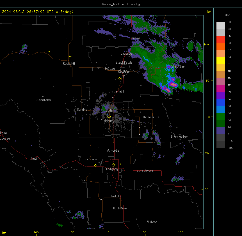Select the bright yellow swatch in dBZ legend
This screenshot has width=242, height=236.
221,60
